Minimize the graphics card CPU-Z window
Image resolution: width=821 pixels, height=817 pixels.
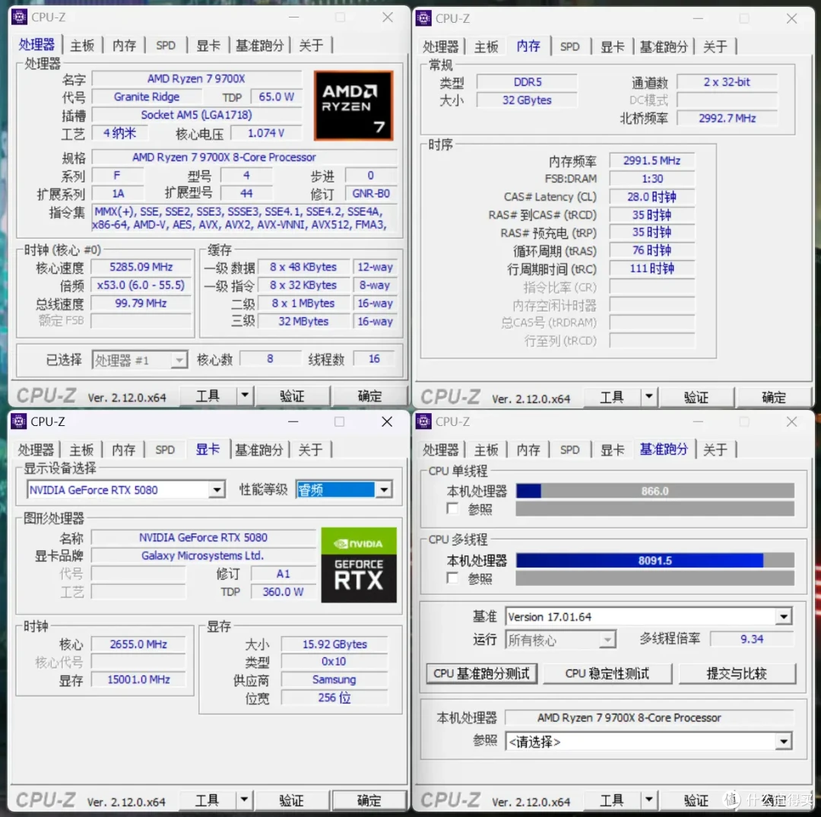[293, 421]
